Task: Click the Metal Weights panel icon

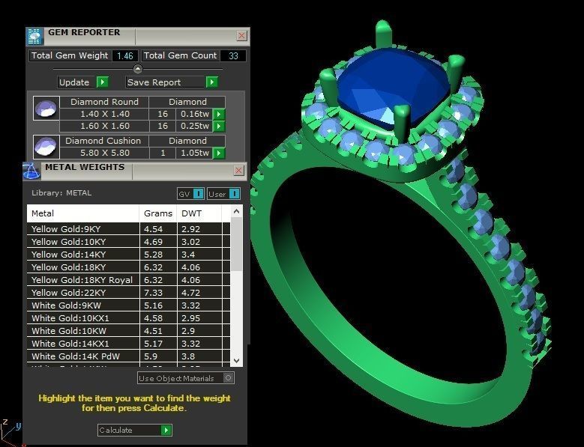Action: point(31,171)
